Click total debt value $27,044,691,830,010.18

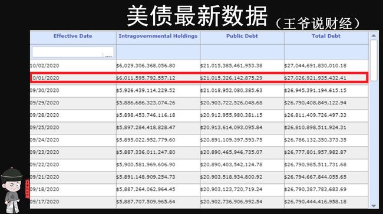(315, 65)
